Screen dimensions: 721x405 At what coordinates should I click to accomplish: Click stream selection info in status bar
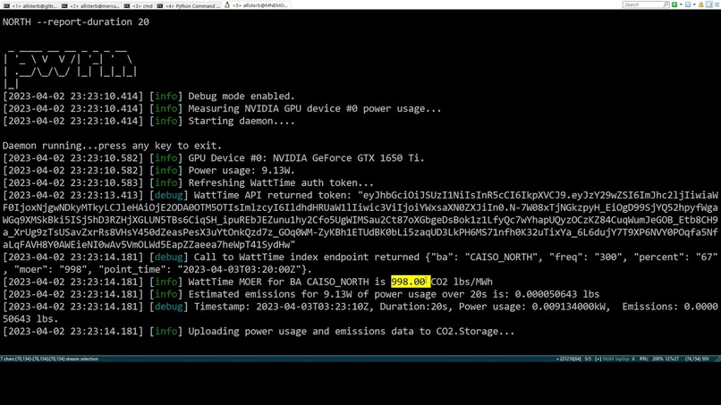[49, 359]
